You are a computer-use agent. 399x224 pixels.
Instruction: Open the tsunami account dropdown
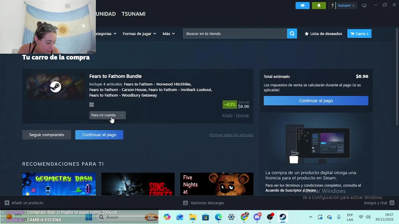[346, 6]
